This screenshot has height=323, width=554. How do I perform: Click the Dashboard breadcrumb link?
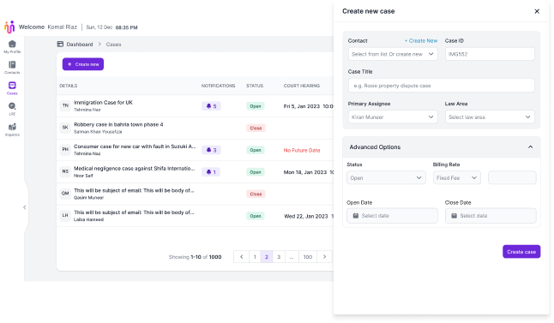tap(80, 45)
